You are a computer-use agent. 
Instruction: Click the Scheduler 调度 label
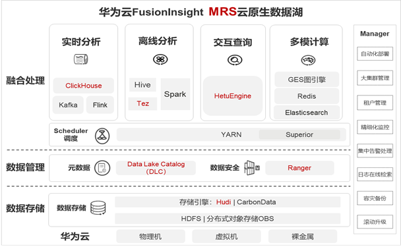tap(71, 134)
